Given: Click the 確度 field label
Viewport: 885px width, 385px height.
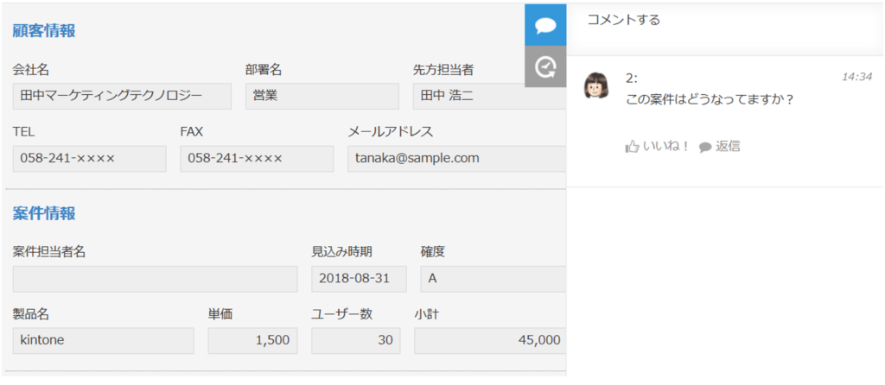Looking at the screenshot, I should [x=432, y=252].
